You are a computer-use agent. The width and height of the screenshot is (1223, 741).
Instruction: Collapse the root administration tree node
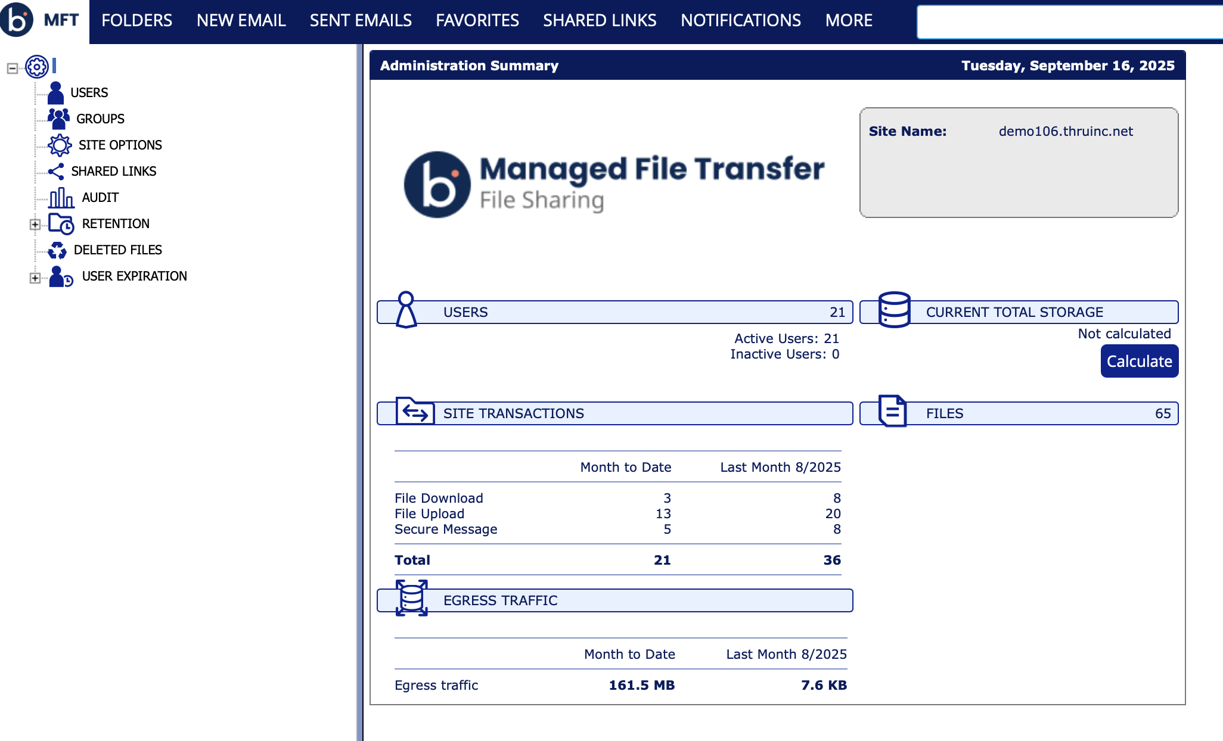[x=12, y=68]
